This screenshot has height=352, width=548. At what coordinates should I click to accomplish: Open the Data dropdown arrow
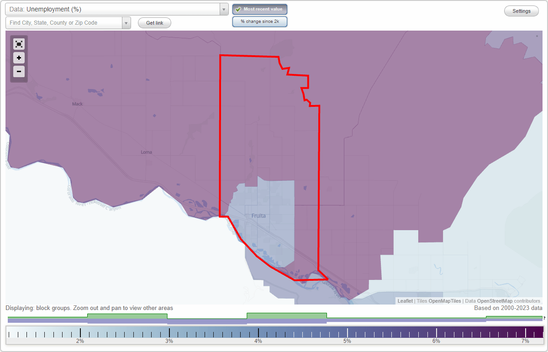(x=223, y=9)
